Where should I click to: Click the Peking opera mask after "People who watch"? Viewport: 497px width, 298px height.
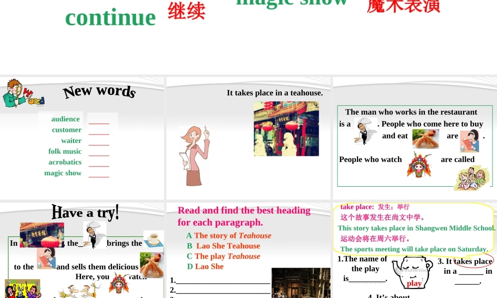click(x=419, y=165)
